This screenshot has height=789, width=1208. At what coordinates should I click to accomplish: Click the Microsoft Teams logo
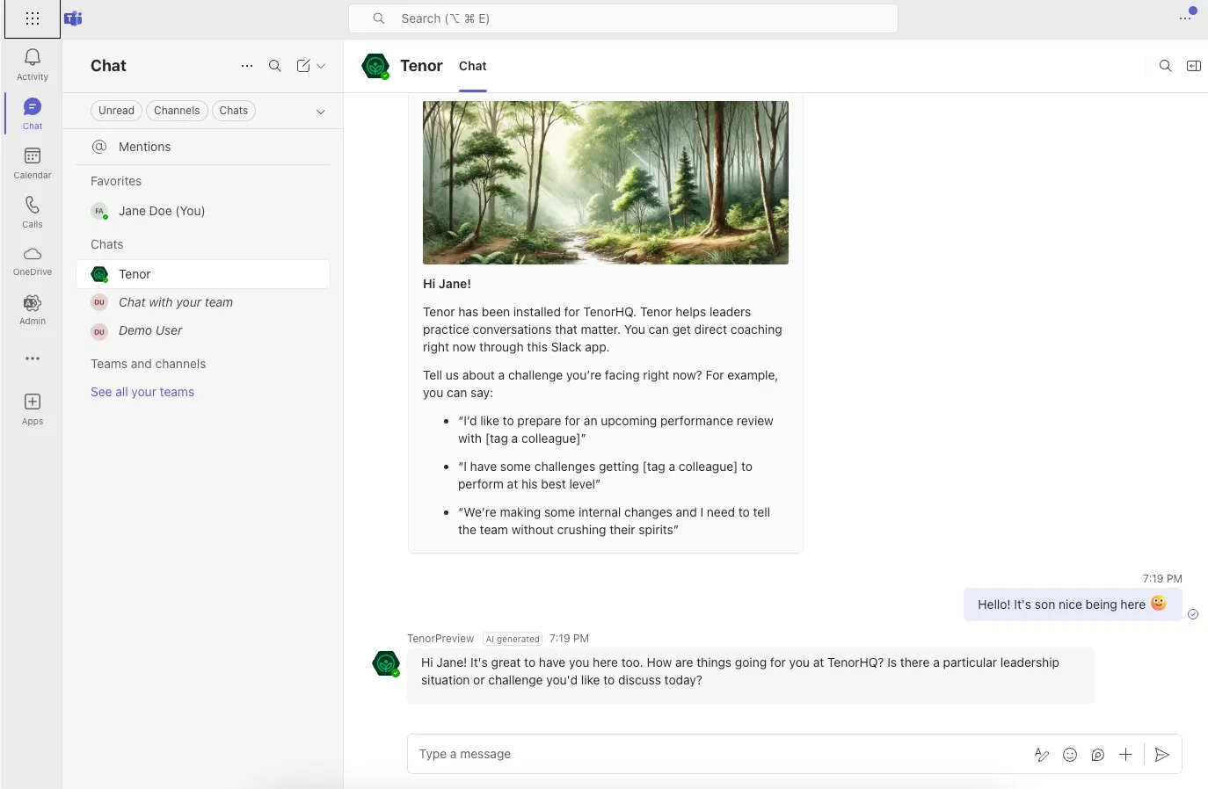[x=74, y=18]
